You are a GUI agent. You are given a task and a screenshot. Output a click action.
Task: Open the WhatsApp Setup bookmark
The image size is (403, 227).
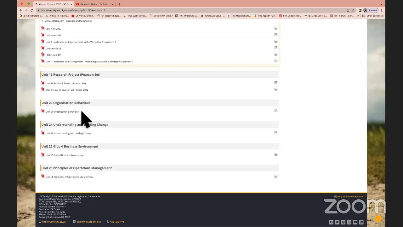[x=213, y=16]
